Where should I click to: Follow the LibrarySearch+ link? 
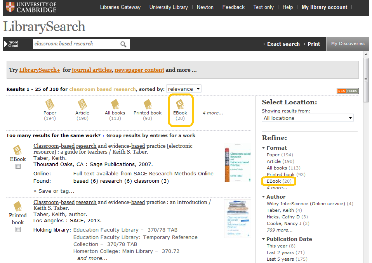coord(40,70)
